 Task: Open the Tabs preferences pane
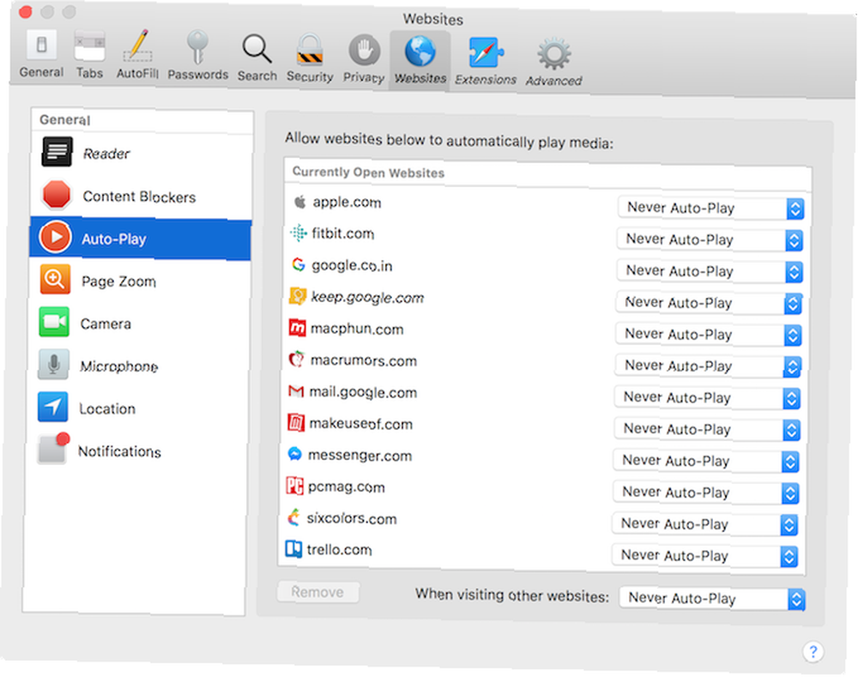(x=90, y=55)
